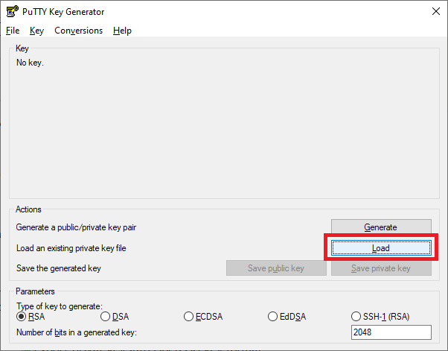Click the 'Save the generated key' label

[x=59, y=268]
